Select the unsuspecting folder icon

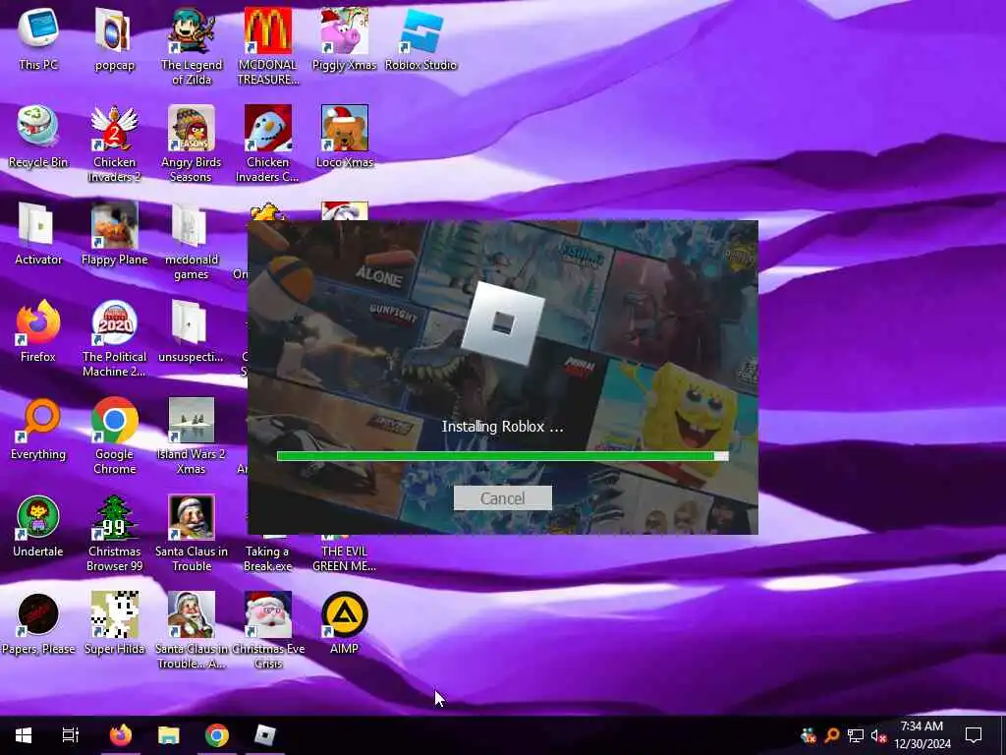point(192,331)
